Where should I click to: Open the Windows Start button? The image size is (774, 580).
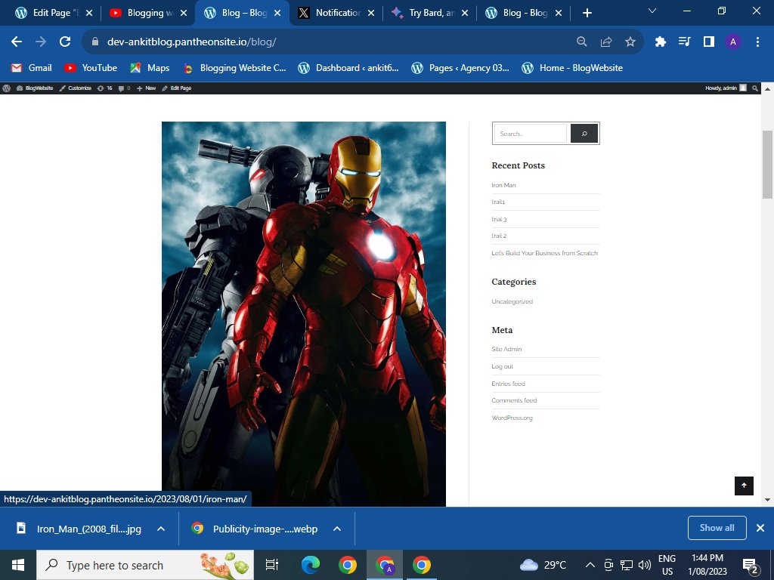[x=18, y=565]
